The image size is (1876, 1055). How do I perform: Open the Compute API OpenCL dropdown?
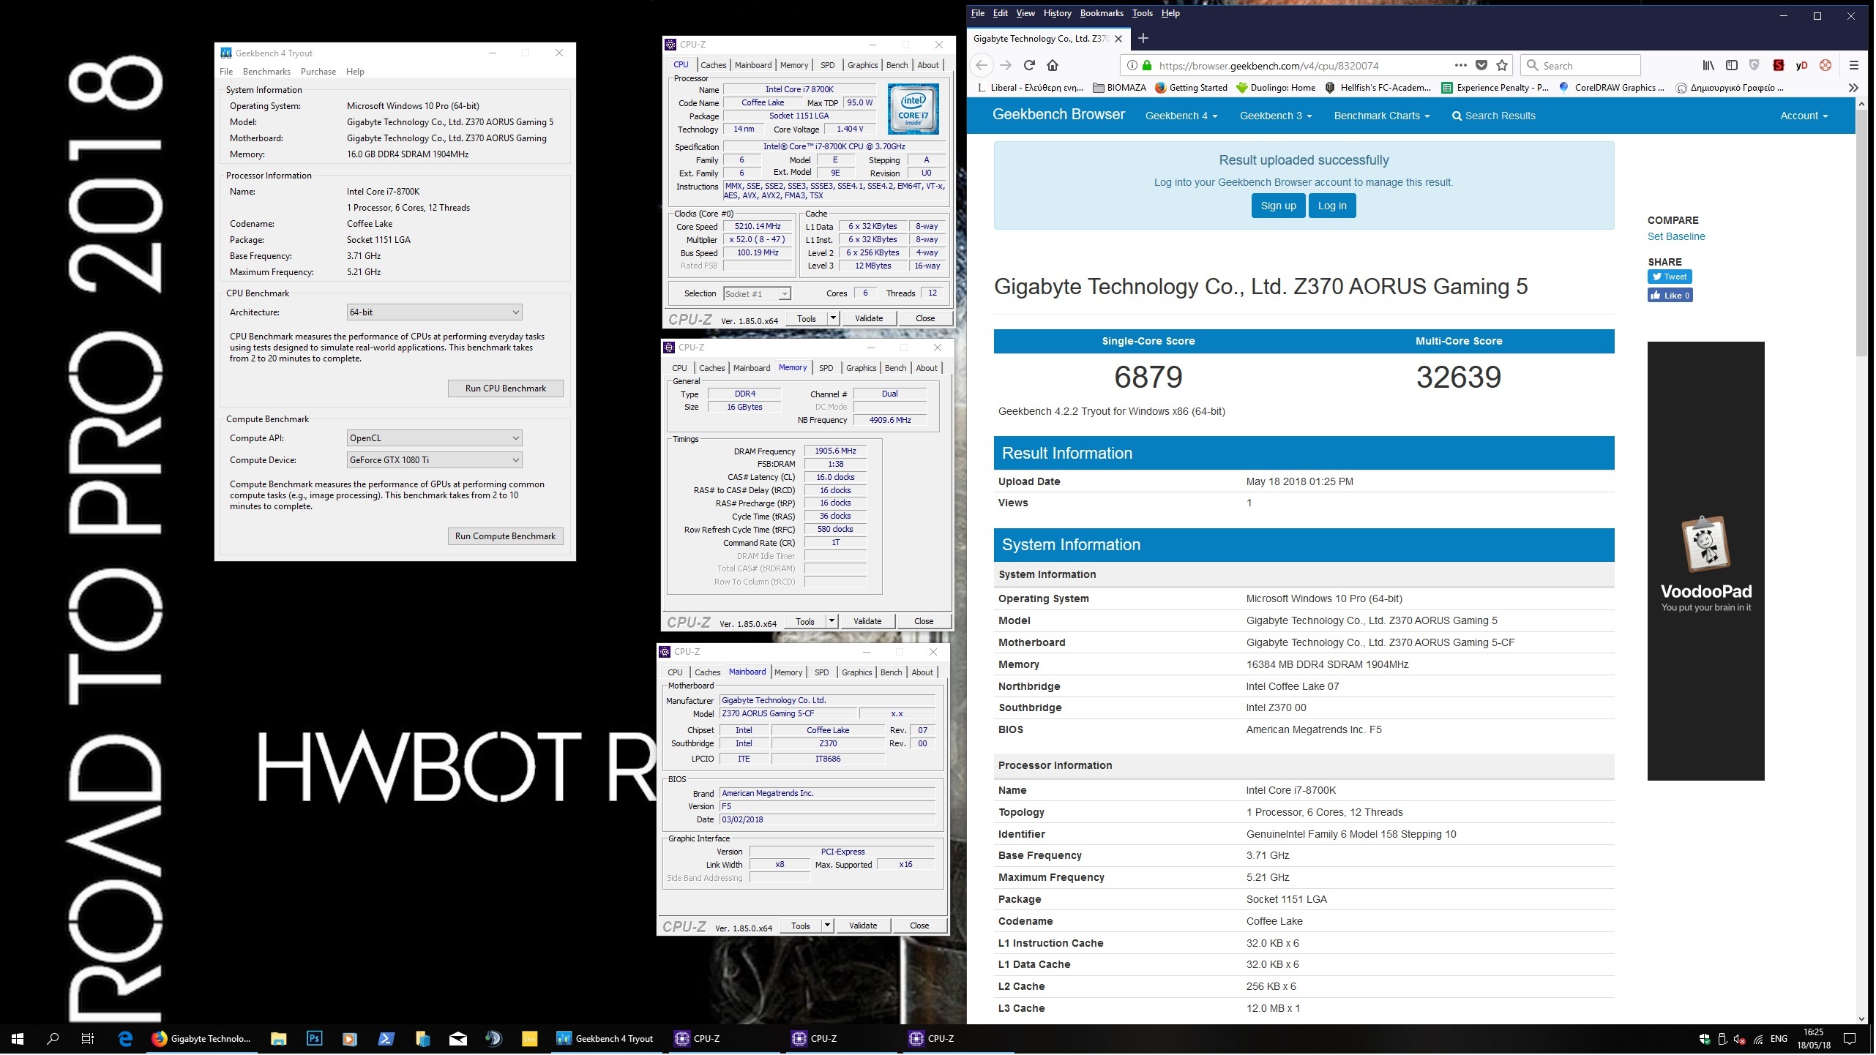pyautogui.click(x=436, y=439)
